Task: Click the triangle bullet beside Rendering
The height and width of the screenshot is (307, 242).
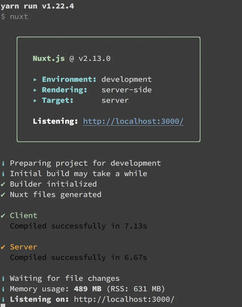Action: pyautogui.click(x=35, y=90)
